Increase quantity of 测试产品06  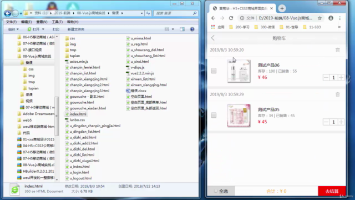click(341, 78)
